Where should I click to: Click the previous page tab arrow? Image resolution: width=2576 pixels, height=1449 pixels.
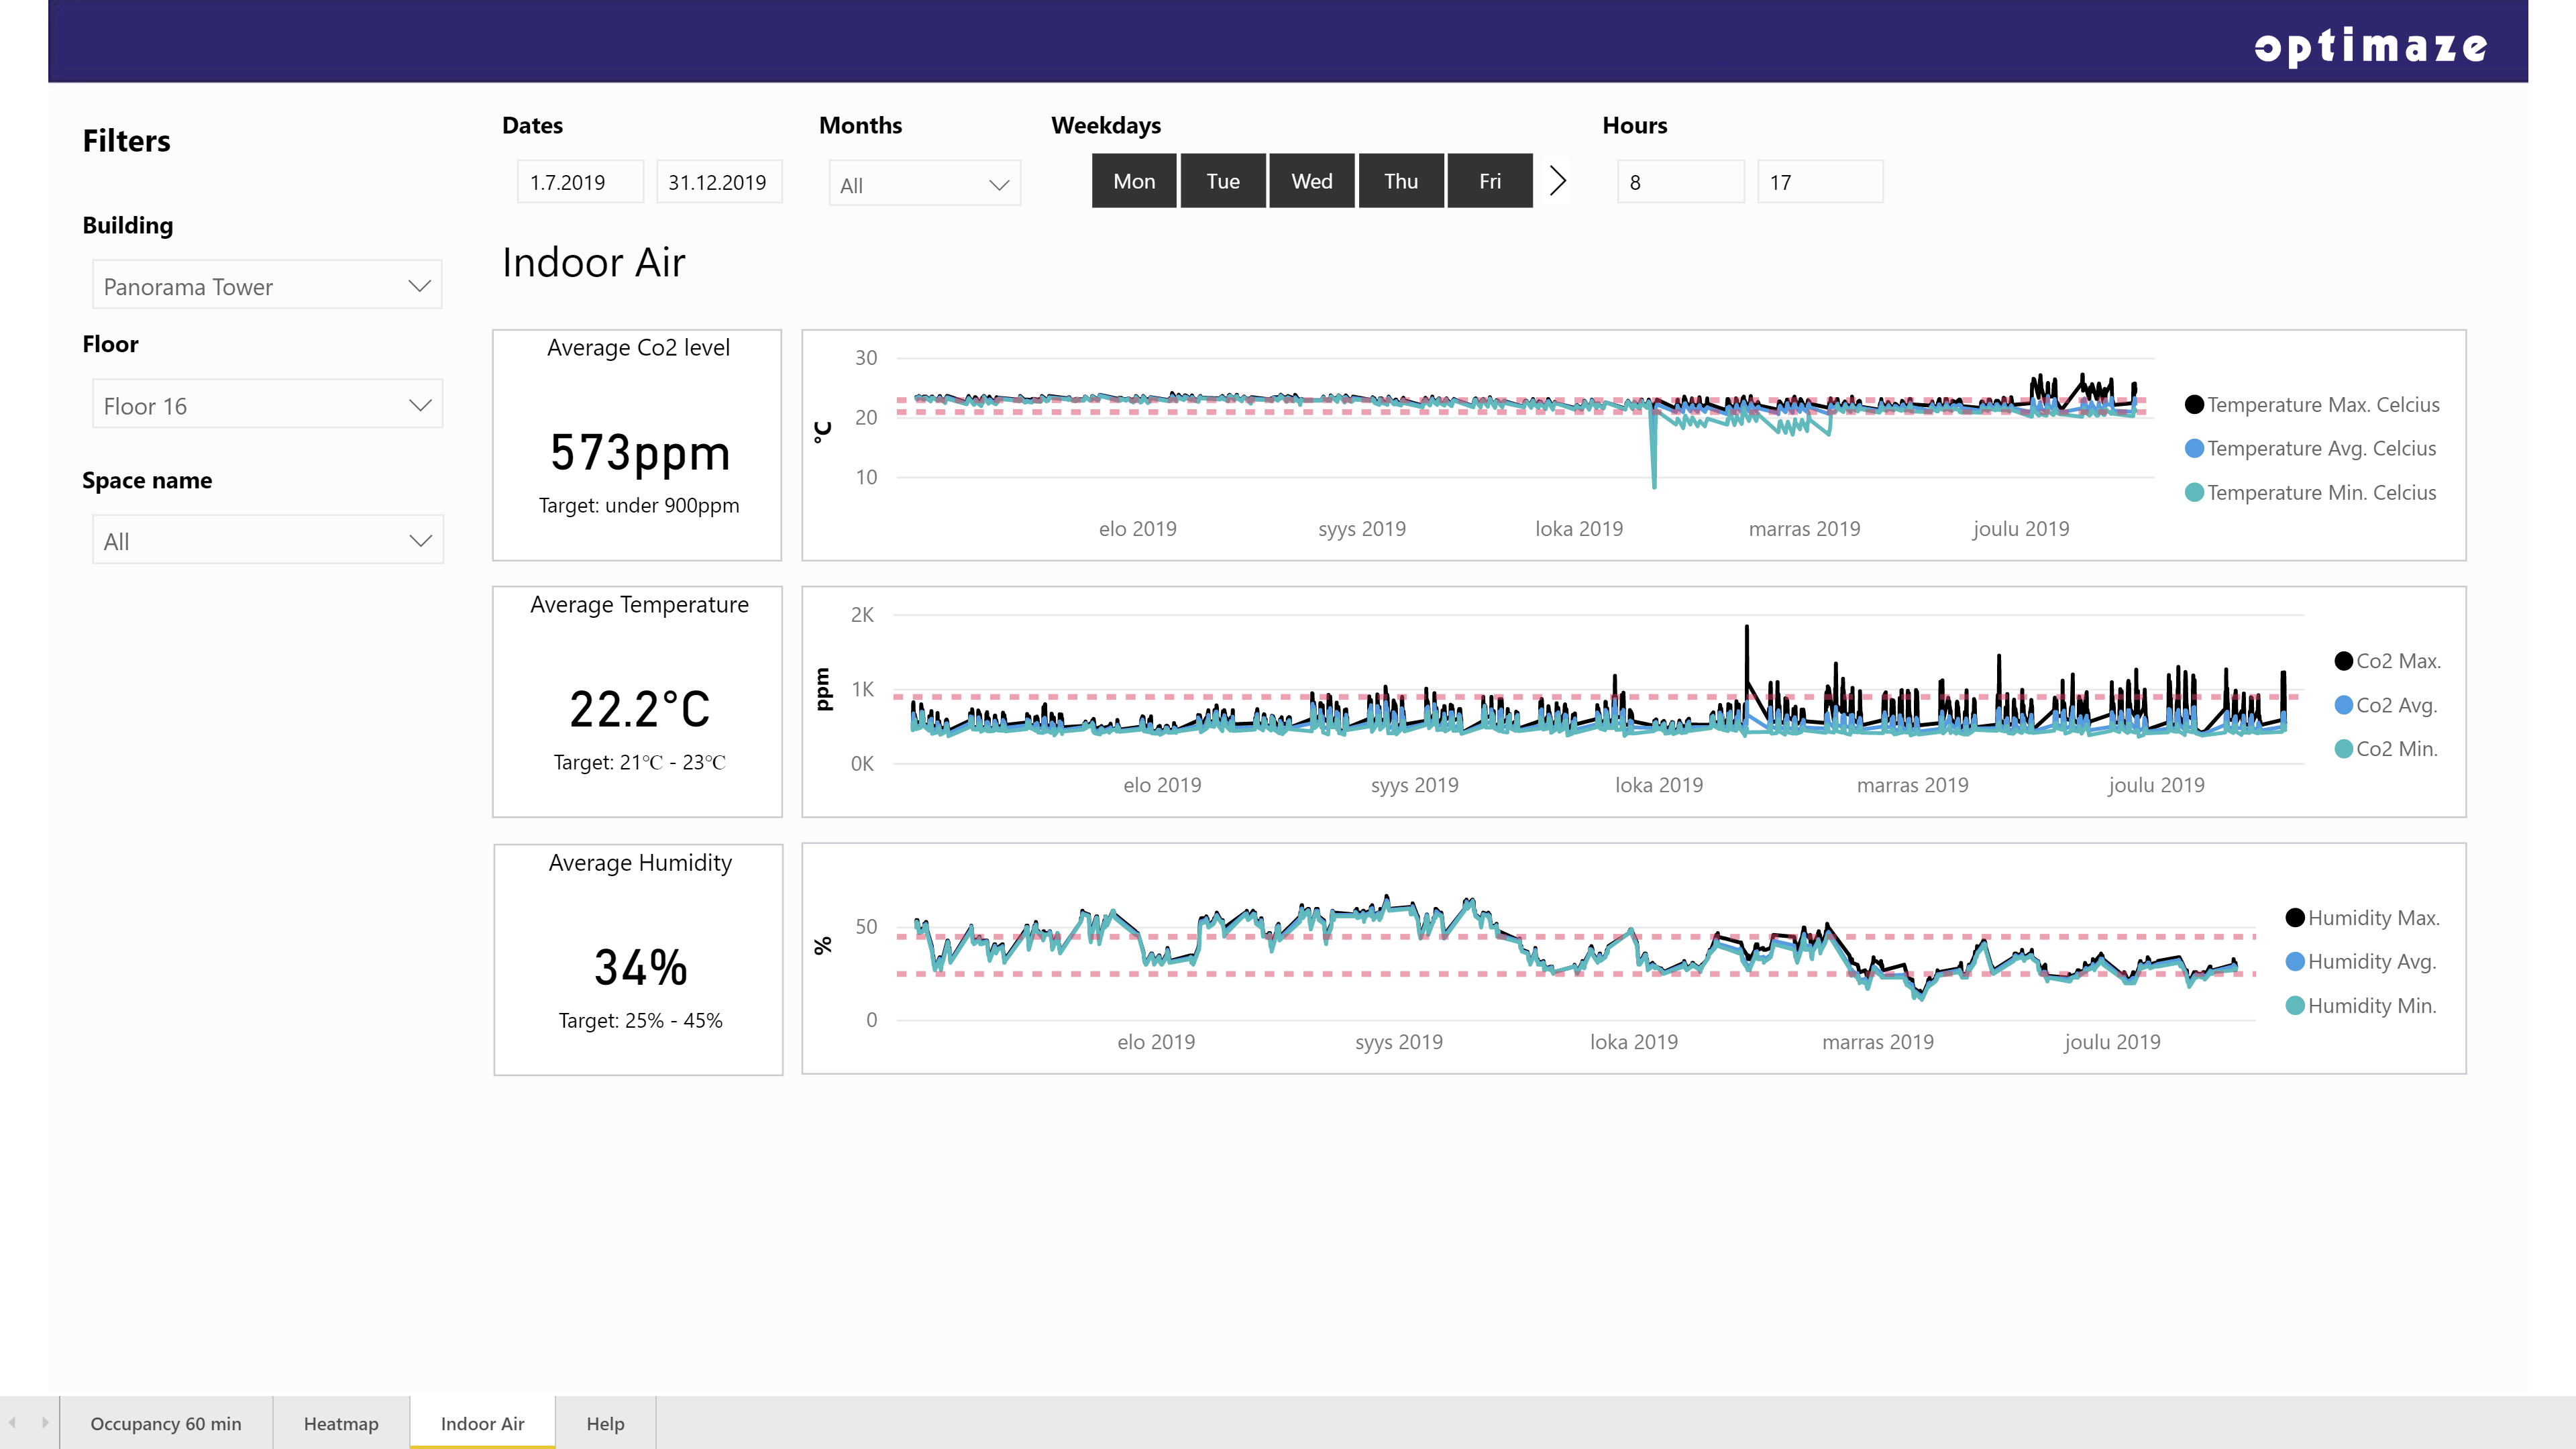pos(13,1422)
